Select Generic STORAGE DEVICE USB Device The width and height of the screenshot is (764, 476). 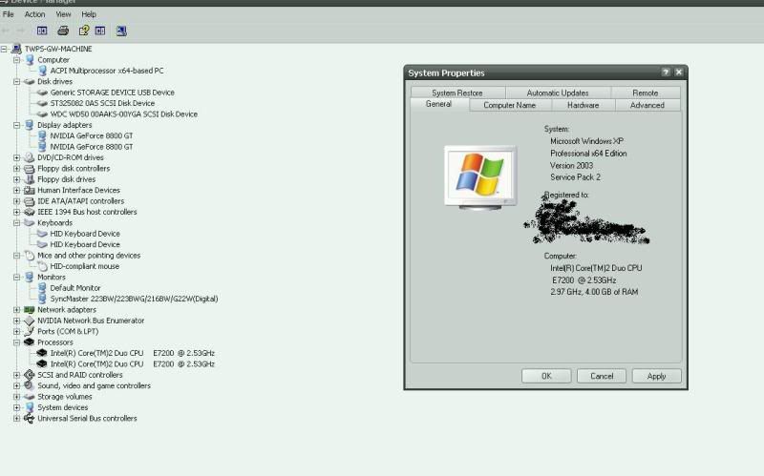coord(112,93)
